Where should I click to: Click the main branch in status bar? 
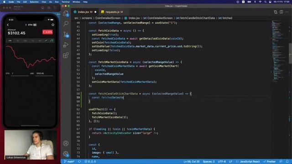(x=69, y=161)
